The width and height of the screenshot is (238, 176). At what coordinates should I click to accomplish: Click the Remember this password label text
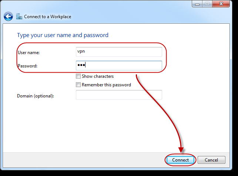click(x=106, y=85)
